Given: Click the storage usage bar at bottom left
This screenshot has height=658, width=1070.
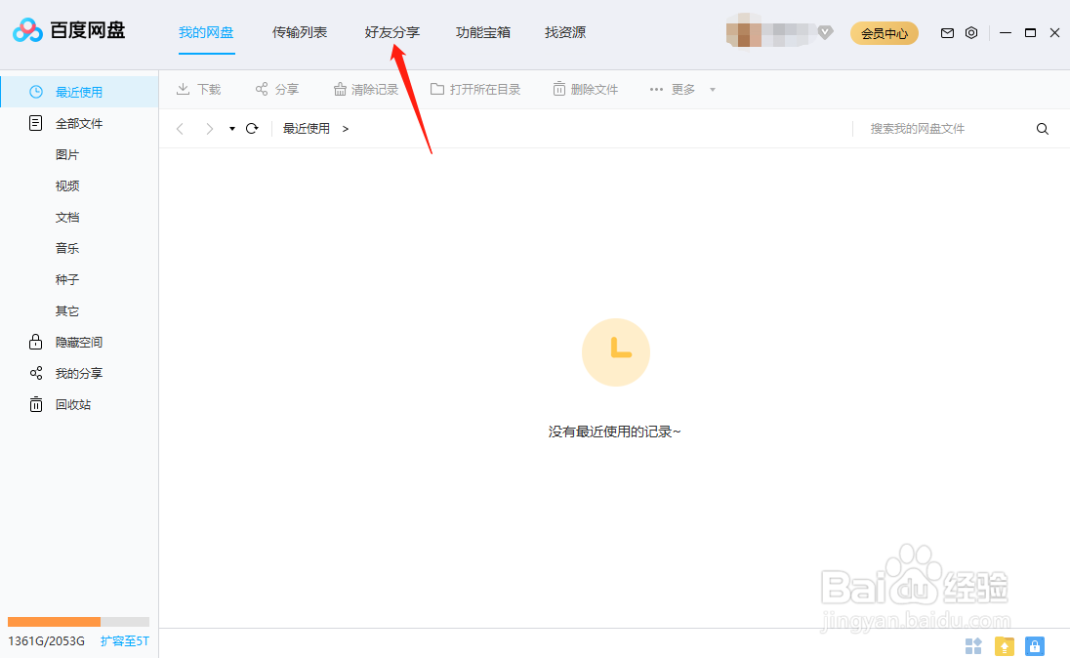Looking at the screenshot, I should [x=78, y=621].
